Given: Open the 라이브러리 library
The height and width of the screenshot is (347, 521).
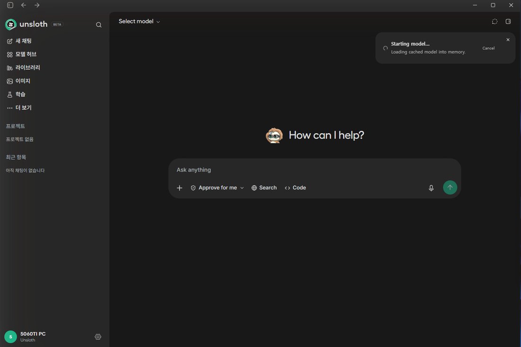Looking at the screenshot, I should pos(24,67).
